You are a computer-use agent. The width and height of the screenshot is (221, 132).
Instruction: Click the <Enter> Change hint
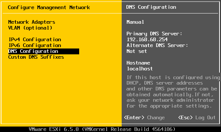tap(144, 117)
